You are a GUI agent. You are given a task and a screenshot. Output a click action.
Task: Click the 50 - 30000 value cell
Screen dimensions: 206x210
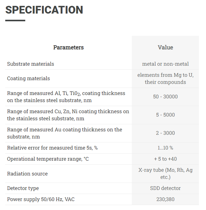coord(165,97)
